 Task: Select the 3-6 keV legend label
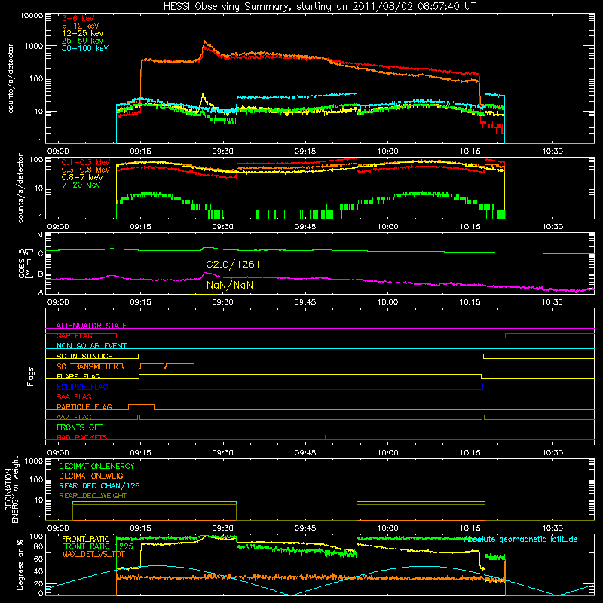(78, 18)
